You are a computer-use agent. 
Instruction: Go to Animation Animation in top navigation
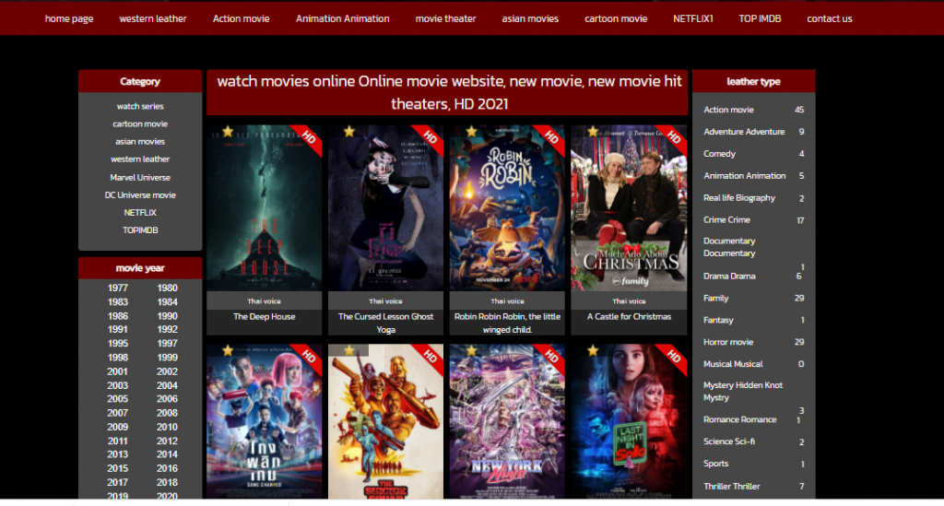(x=343, y=18)
